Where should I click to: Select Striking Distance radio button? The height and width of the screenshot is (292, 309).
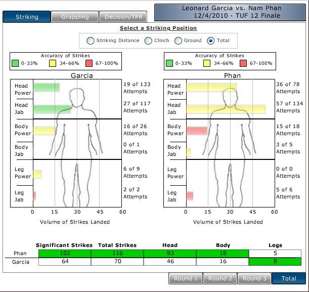pyautogui.click(x=91, y=40)
